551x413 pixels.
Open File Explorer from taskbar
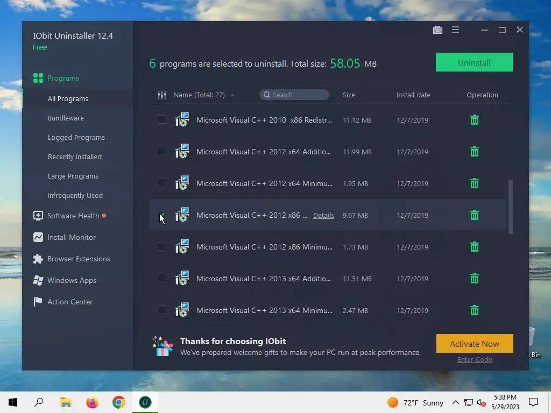point(66,402)
